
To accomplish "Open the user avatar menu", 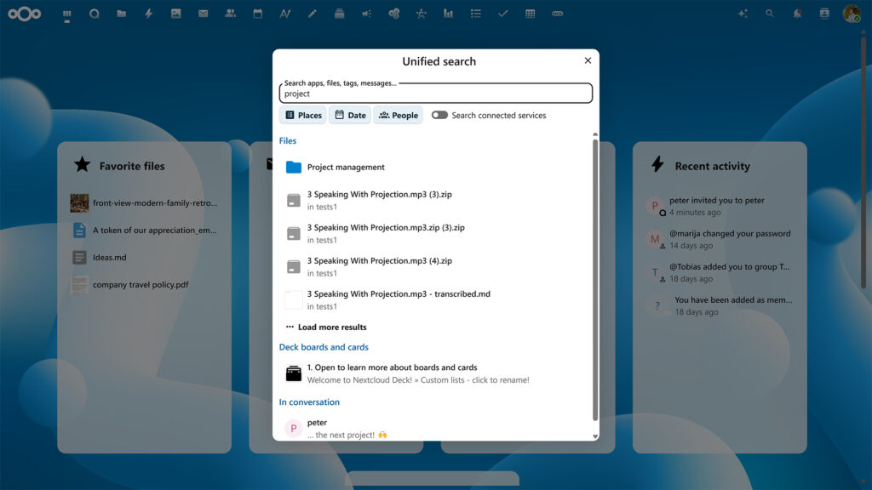I will 852,14.
